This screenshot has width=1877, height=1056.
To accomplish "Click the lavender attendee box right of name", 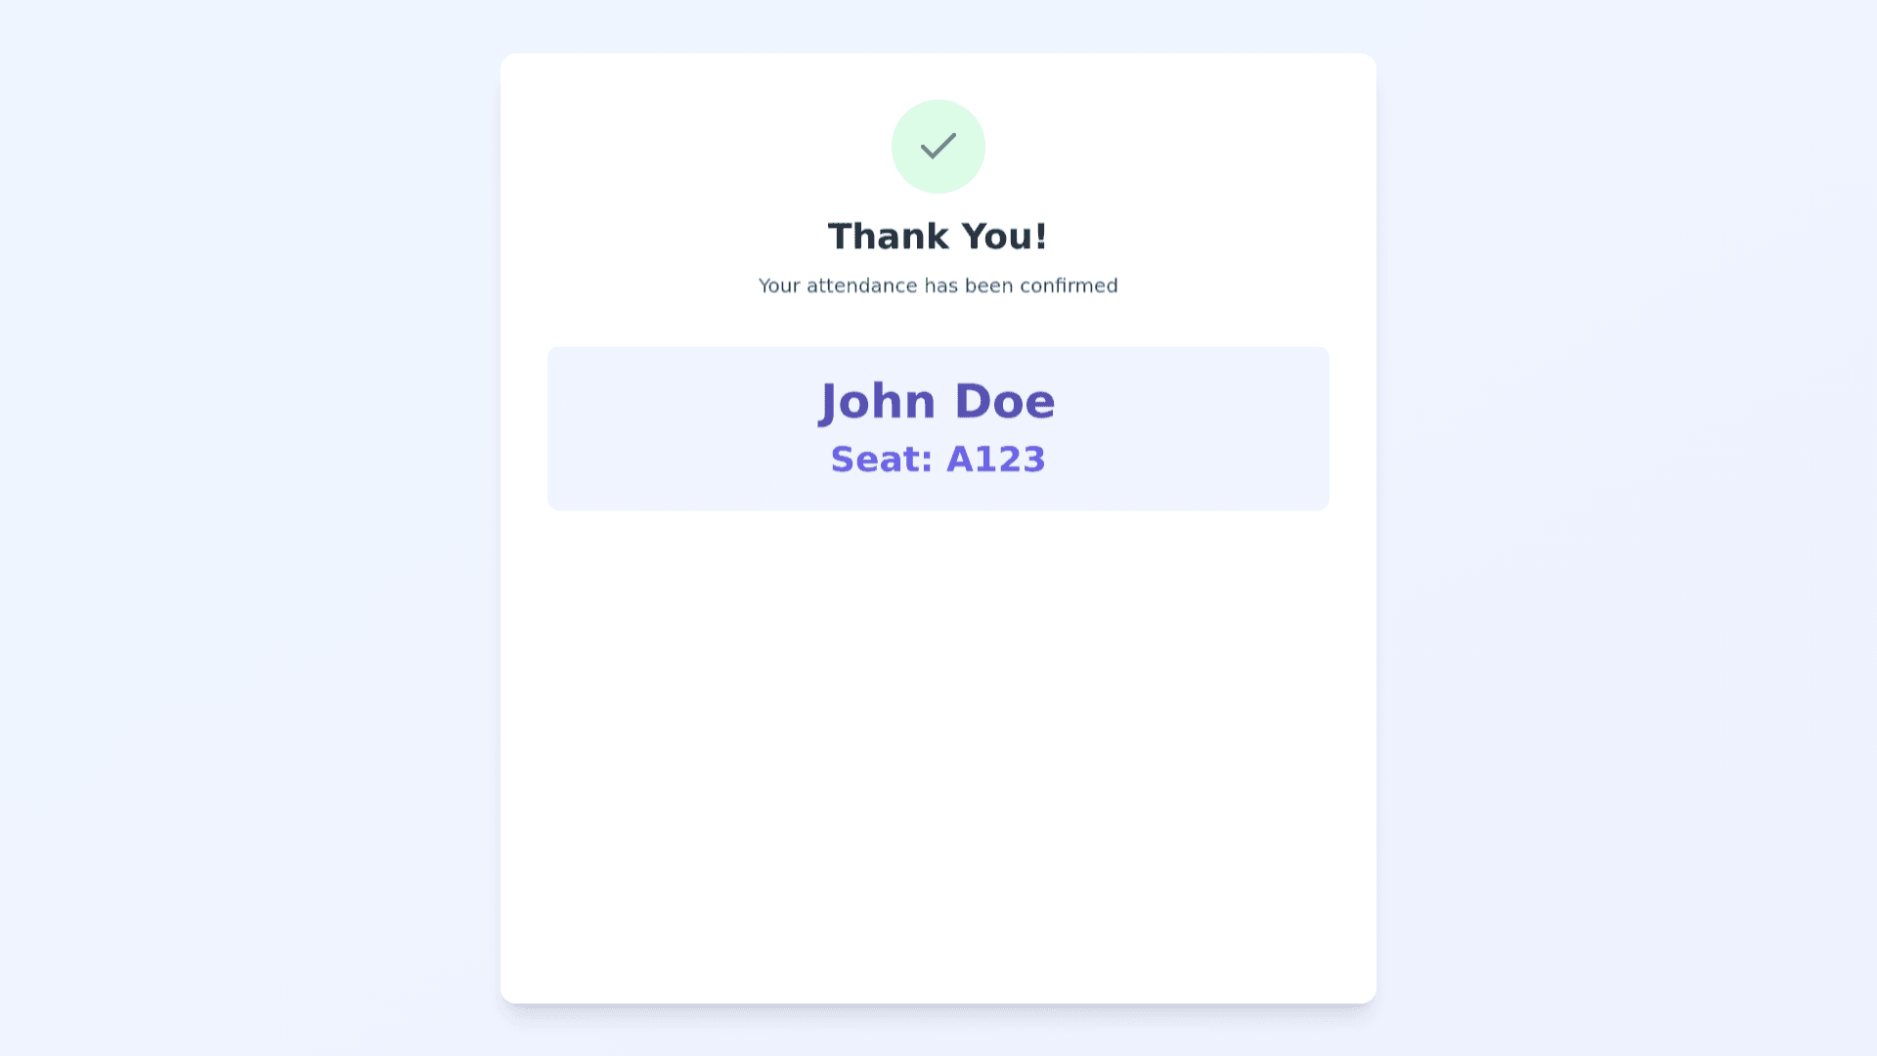I will 1212,428.
